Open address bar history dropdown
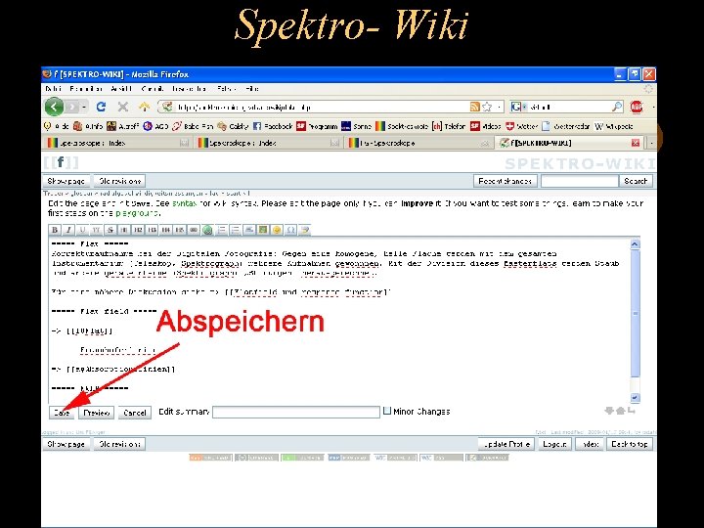704x528 pixels. click(x=499, y=108)
